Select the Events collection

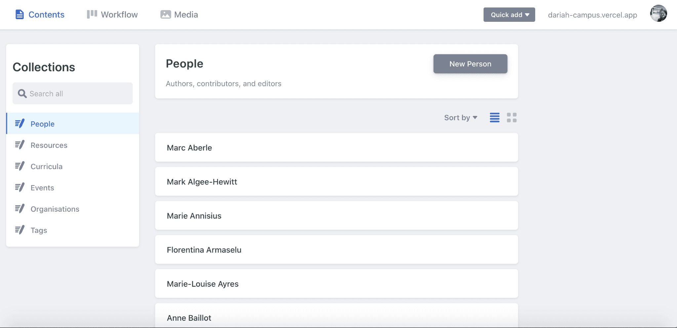tap(42, 188)
